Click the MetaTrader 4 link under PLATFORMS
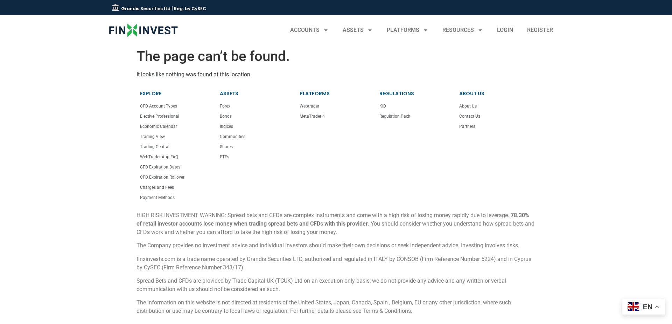 [312, 116]
